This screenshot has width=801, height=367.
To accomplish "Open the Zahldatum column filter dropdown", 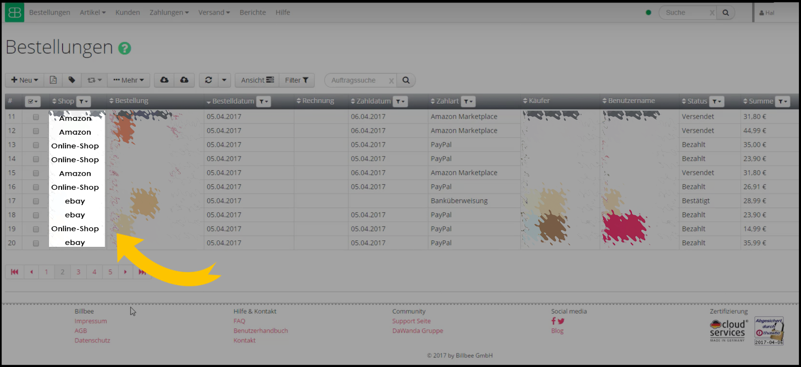I will coord(400,102).
